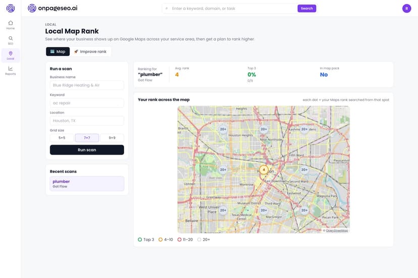Image resolution: width=418 pixels, height=278 pixels.
Task: Click the Avg. rank value 4
Action: 177,75
